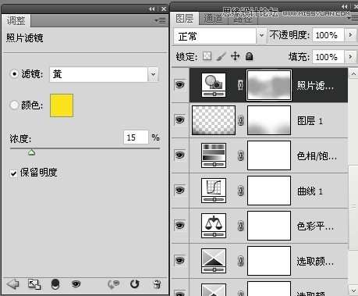This screenshot has width=358, height=296.
Task: Click the 浓度 density slider handle
Action: tap(31, 152)
